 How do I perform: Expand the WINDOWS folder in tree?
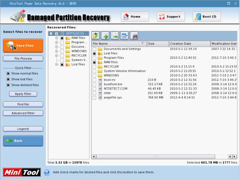click(x=56, y=51)
